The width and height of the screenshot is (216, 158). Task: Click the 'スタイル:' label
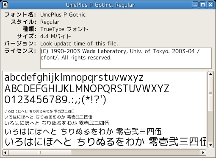pyautogui.click(x=24, y=22)
